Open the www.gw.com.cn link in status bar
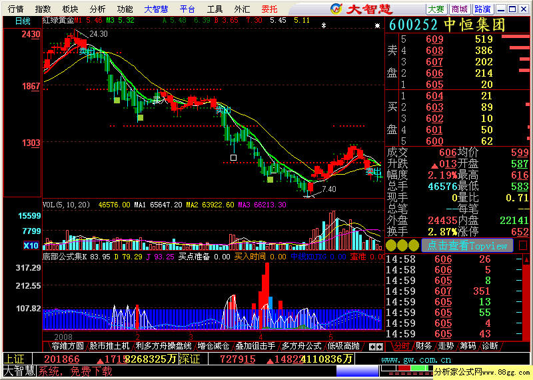533x380 pixels. pos(416,359)
